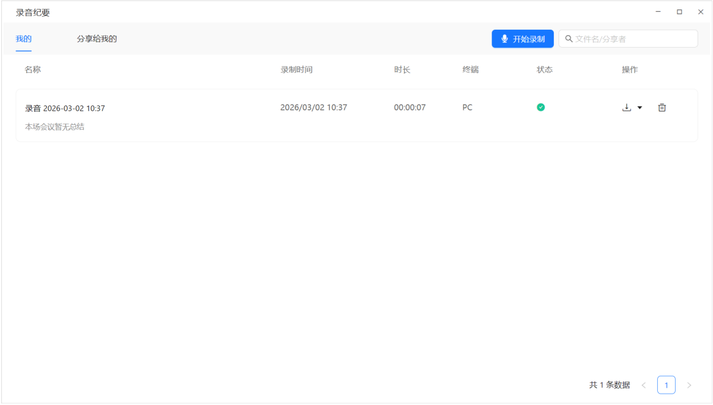Open the recording 录音 2026-03-02 10:37
The width and height of the screenshot is (713, 405).
pos(65,108)
